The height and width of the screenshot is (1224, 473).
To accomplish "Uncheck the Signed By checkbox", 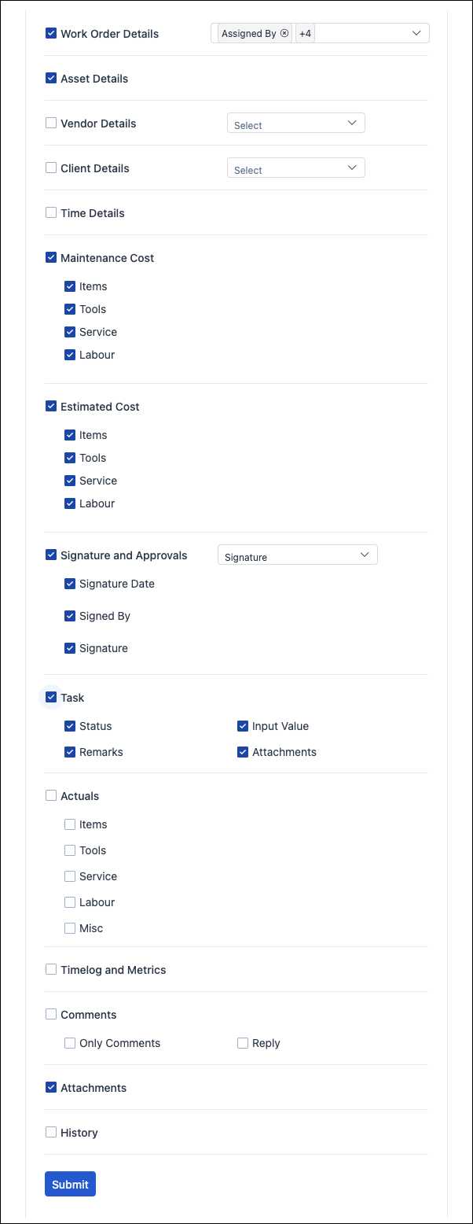I will pyautogui.click(x=70, y=617).
